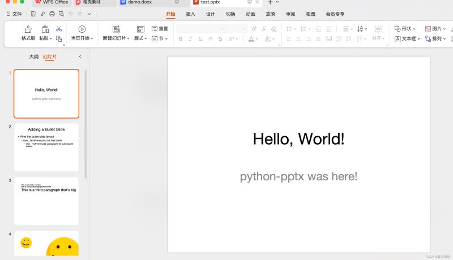Select slide 2 thumbnail Adding a Bullet Slide
The height and width of the screenshot is (260, 453).
46,148
